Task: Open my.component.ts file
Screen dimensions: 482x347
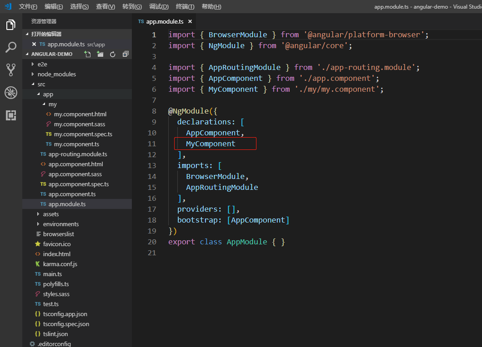Action: [x=77, y=144]
